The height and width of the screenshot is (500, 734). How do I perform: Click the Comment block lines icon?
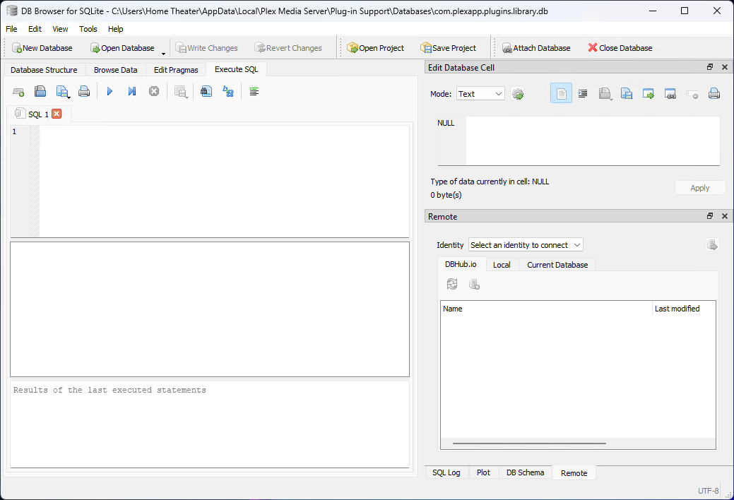click(254, 92)
